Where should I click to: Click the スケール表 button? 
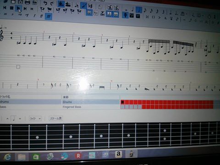pos(56,118)
